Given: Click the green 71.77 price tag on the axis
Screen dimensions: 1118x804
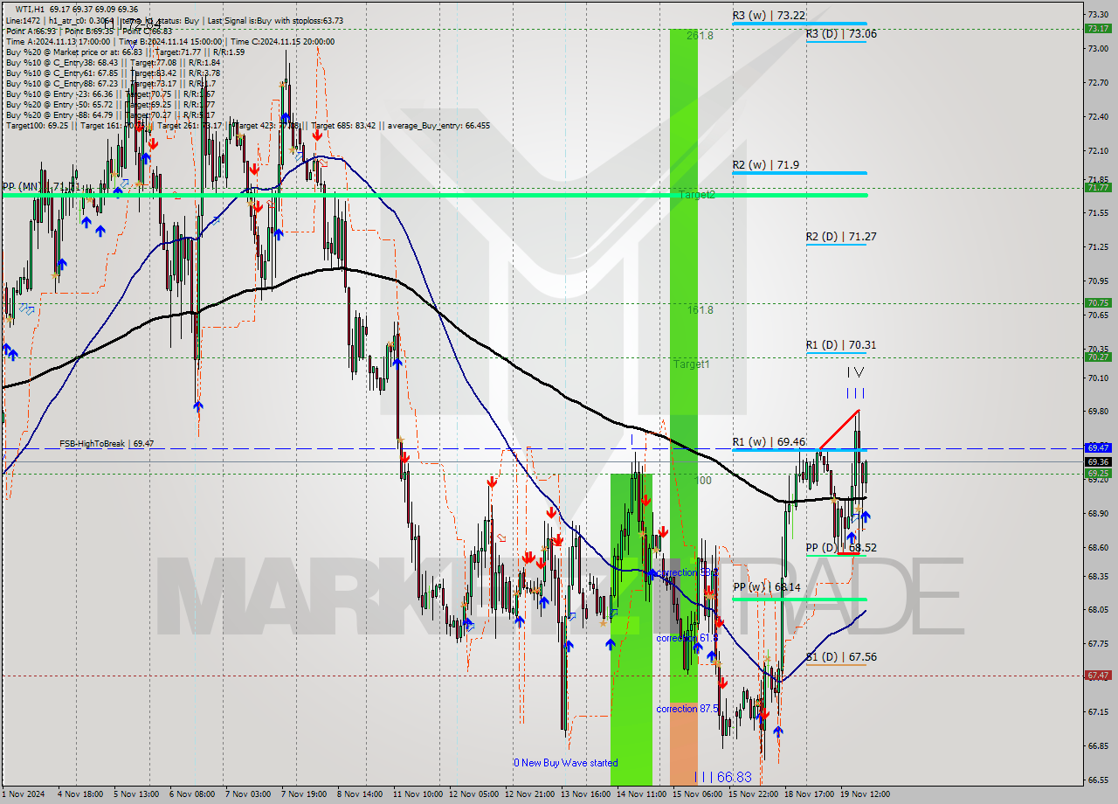Looking at the screenshot, I should click(x=1098, y=187).
